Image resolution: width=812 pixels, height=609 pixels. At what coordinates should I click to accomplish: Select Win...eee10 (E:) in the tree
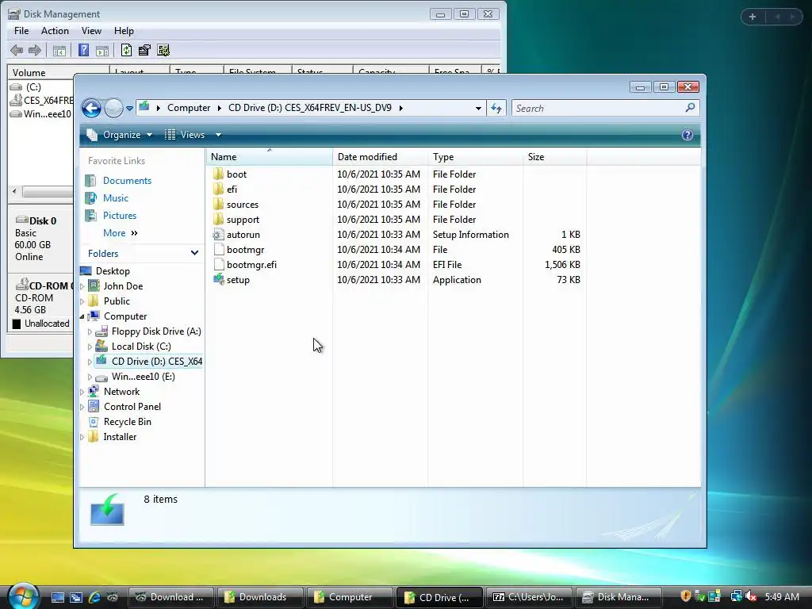[143, 377]
